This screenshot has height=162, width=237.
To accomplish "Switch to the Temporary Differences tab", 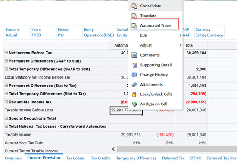I will pyautogui.click(x=136, y=158).
